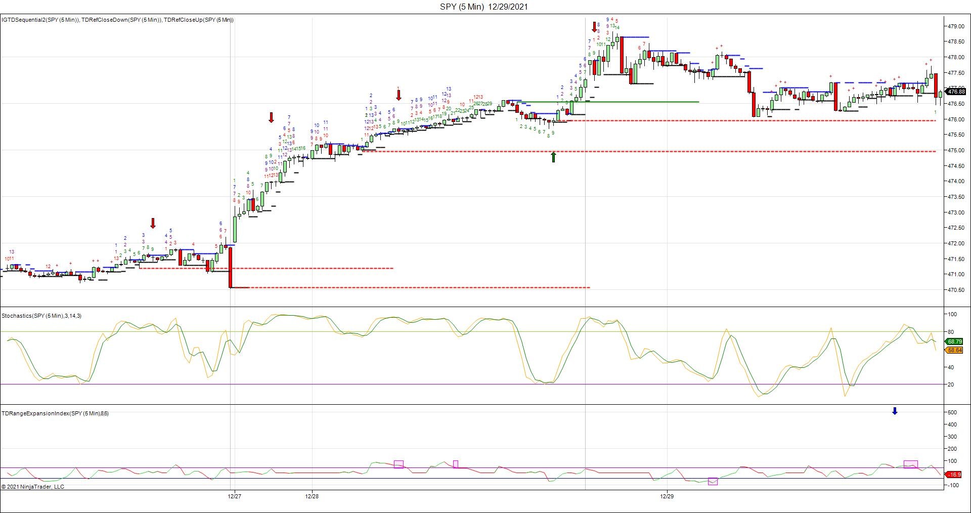Click the 476.00 price axis label
This screenshot has height=513, width=971.
tap(955, 119)
